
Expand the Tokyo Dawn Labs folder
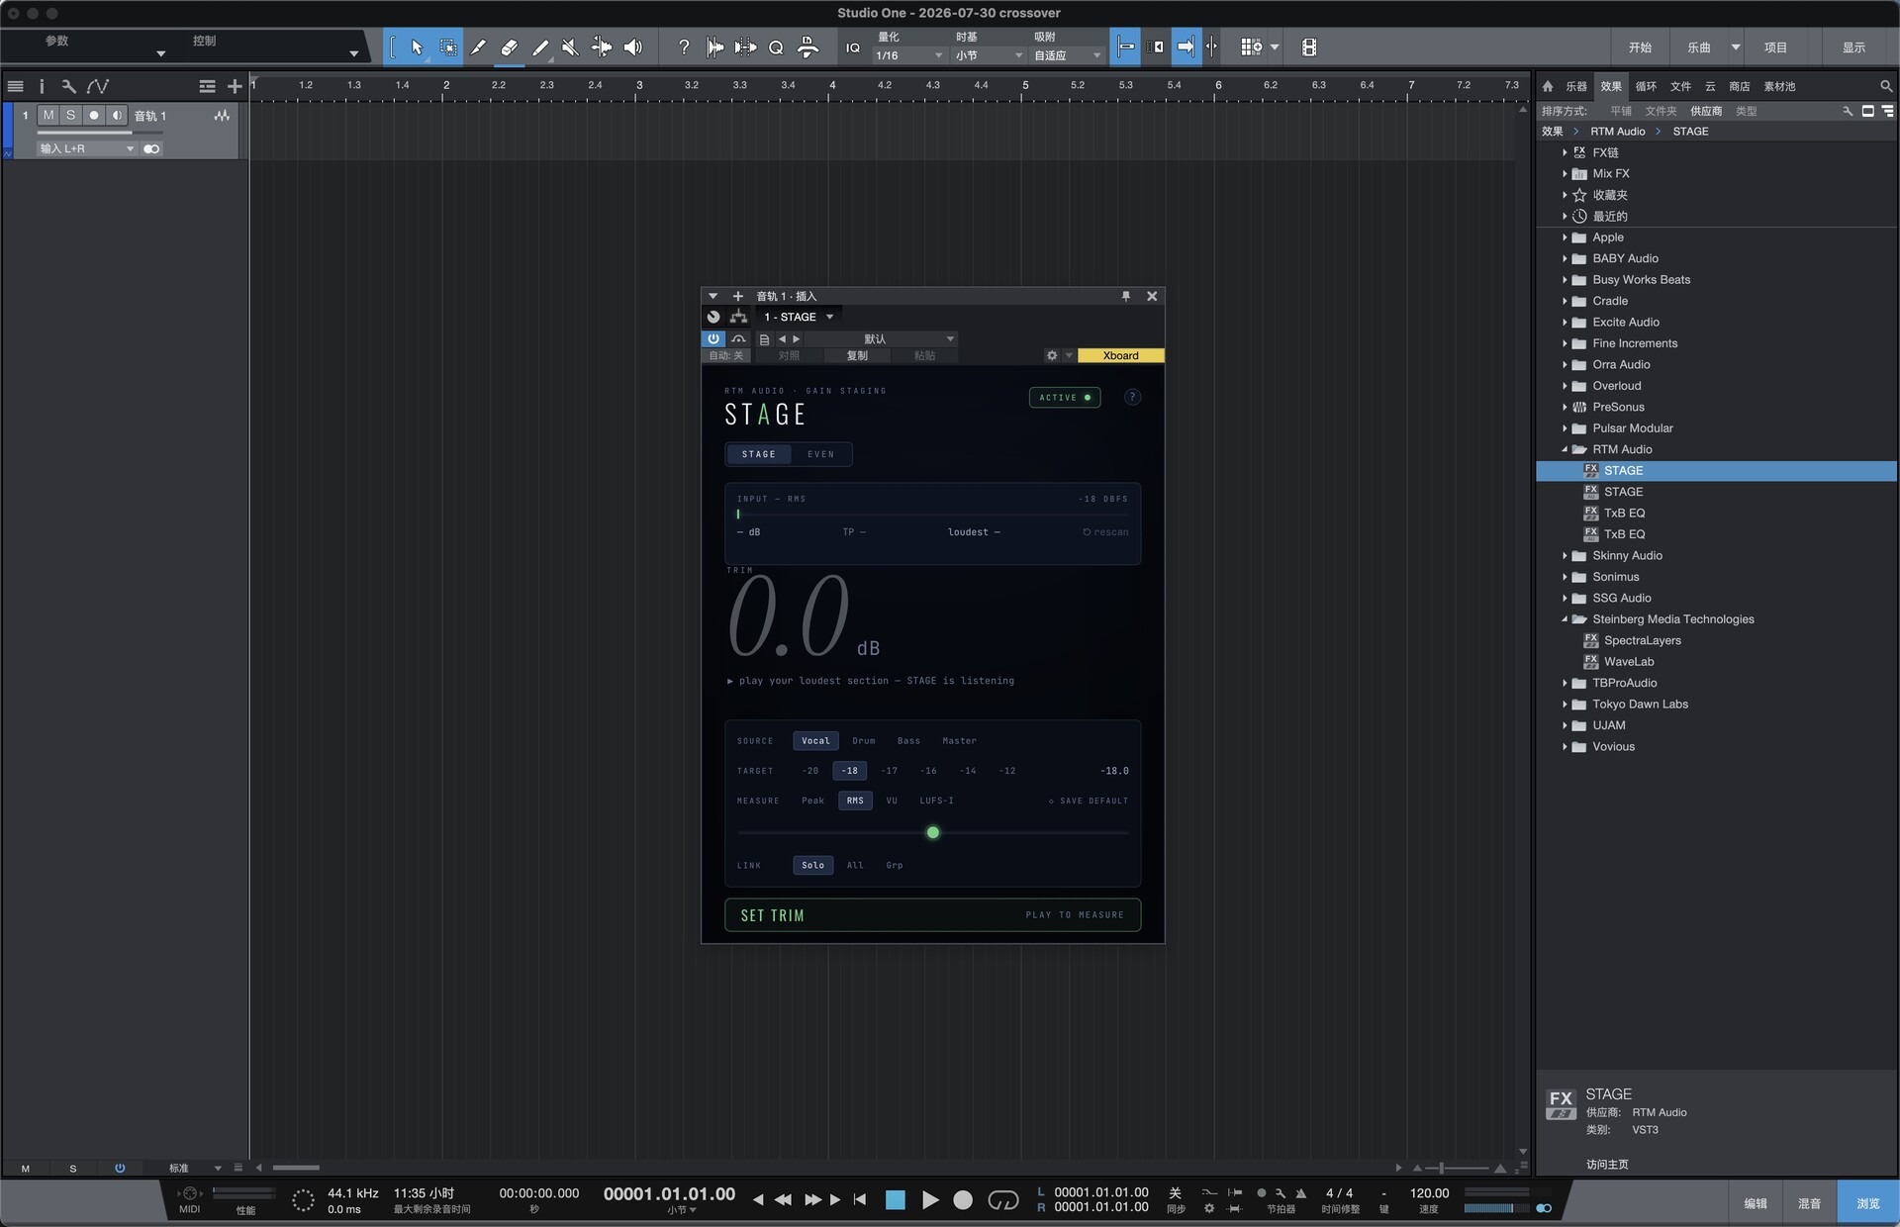click(1565, 705)
